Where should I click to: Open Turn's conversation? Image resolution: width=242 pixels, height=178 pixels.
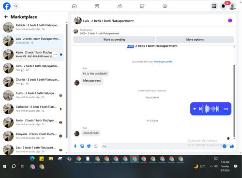click(x=32, y=68)
